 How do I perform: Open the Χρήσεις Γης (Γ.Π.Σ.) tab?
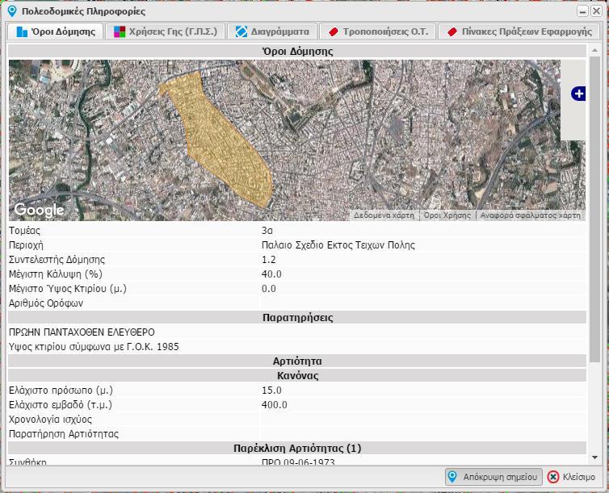pos(166,31)
